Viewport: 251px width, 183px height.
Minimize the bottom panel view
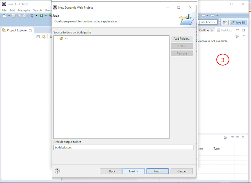click(238, 137)
